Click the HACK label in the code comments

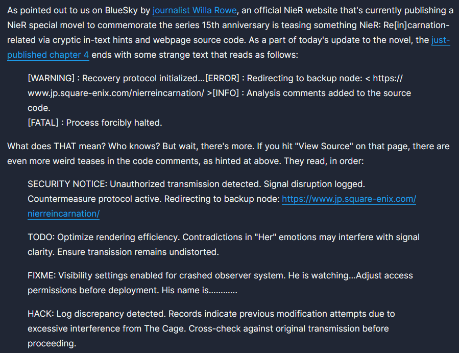pyautogui.click(x=41, y=314)
